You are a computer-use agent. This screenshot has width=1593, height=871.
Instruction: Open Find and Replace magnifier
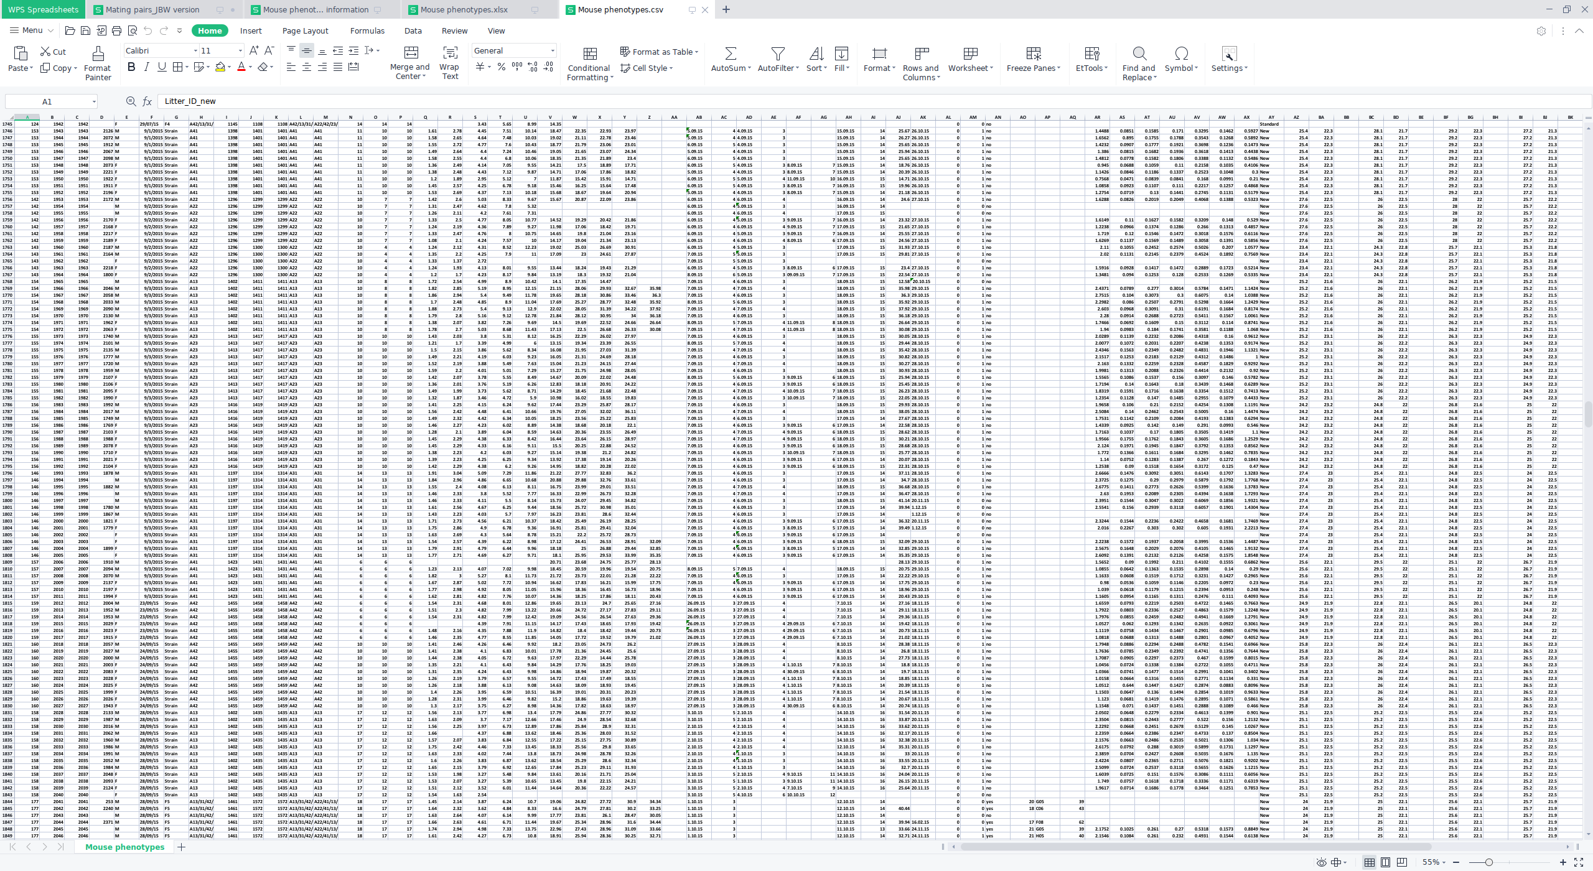(1139, 54)
